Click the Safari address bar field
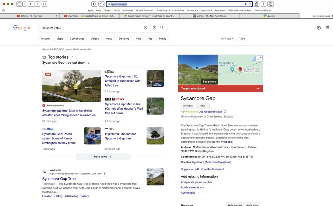This screenshot has height=206, width=333. pyautogui.click(x=179, y=4)
